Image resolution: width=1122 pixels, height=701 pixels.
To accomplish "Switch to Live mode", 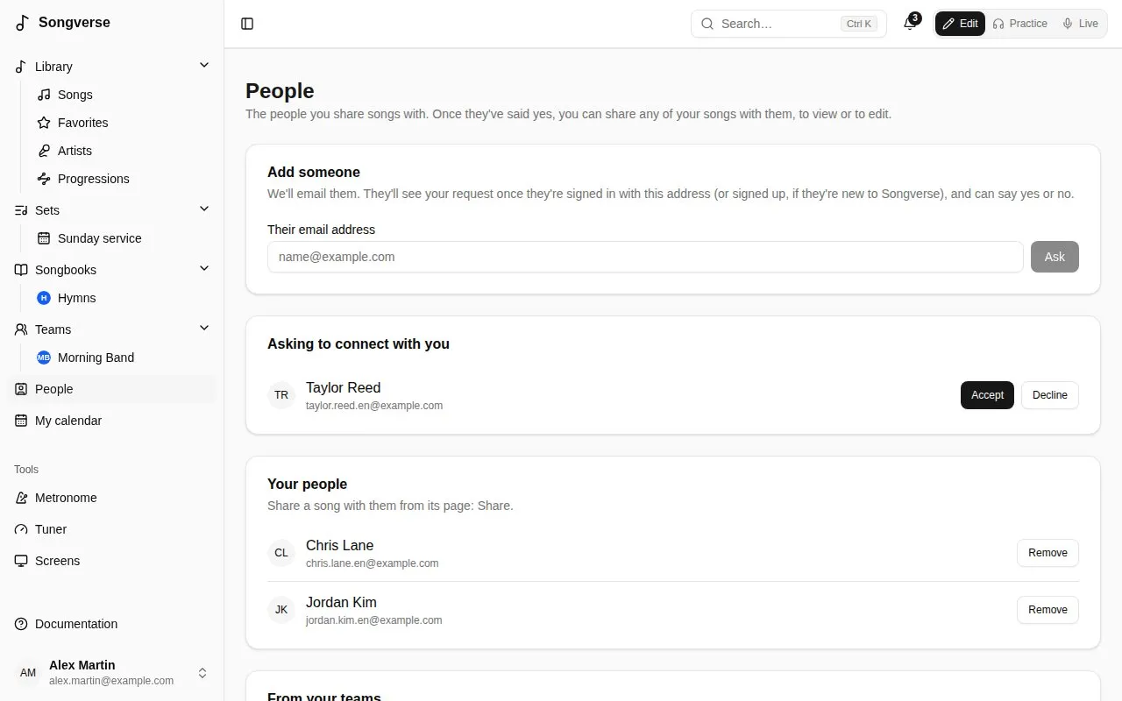I will pos(1080,24).
